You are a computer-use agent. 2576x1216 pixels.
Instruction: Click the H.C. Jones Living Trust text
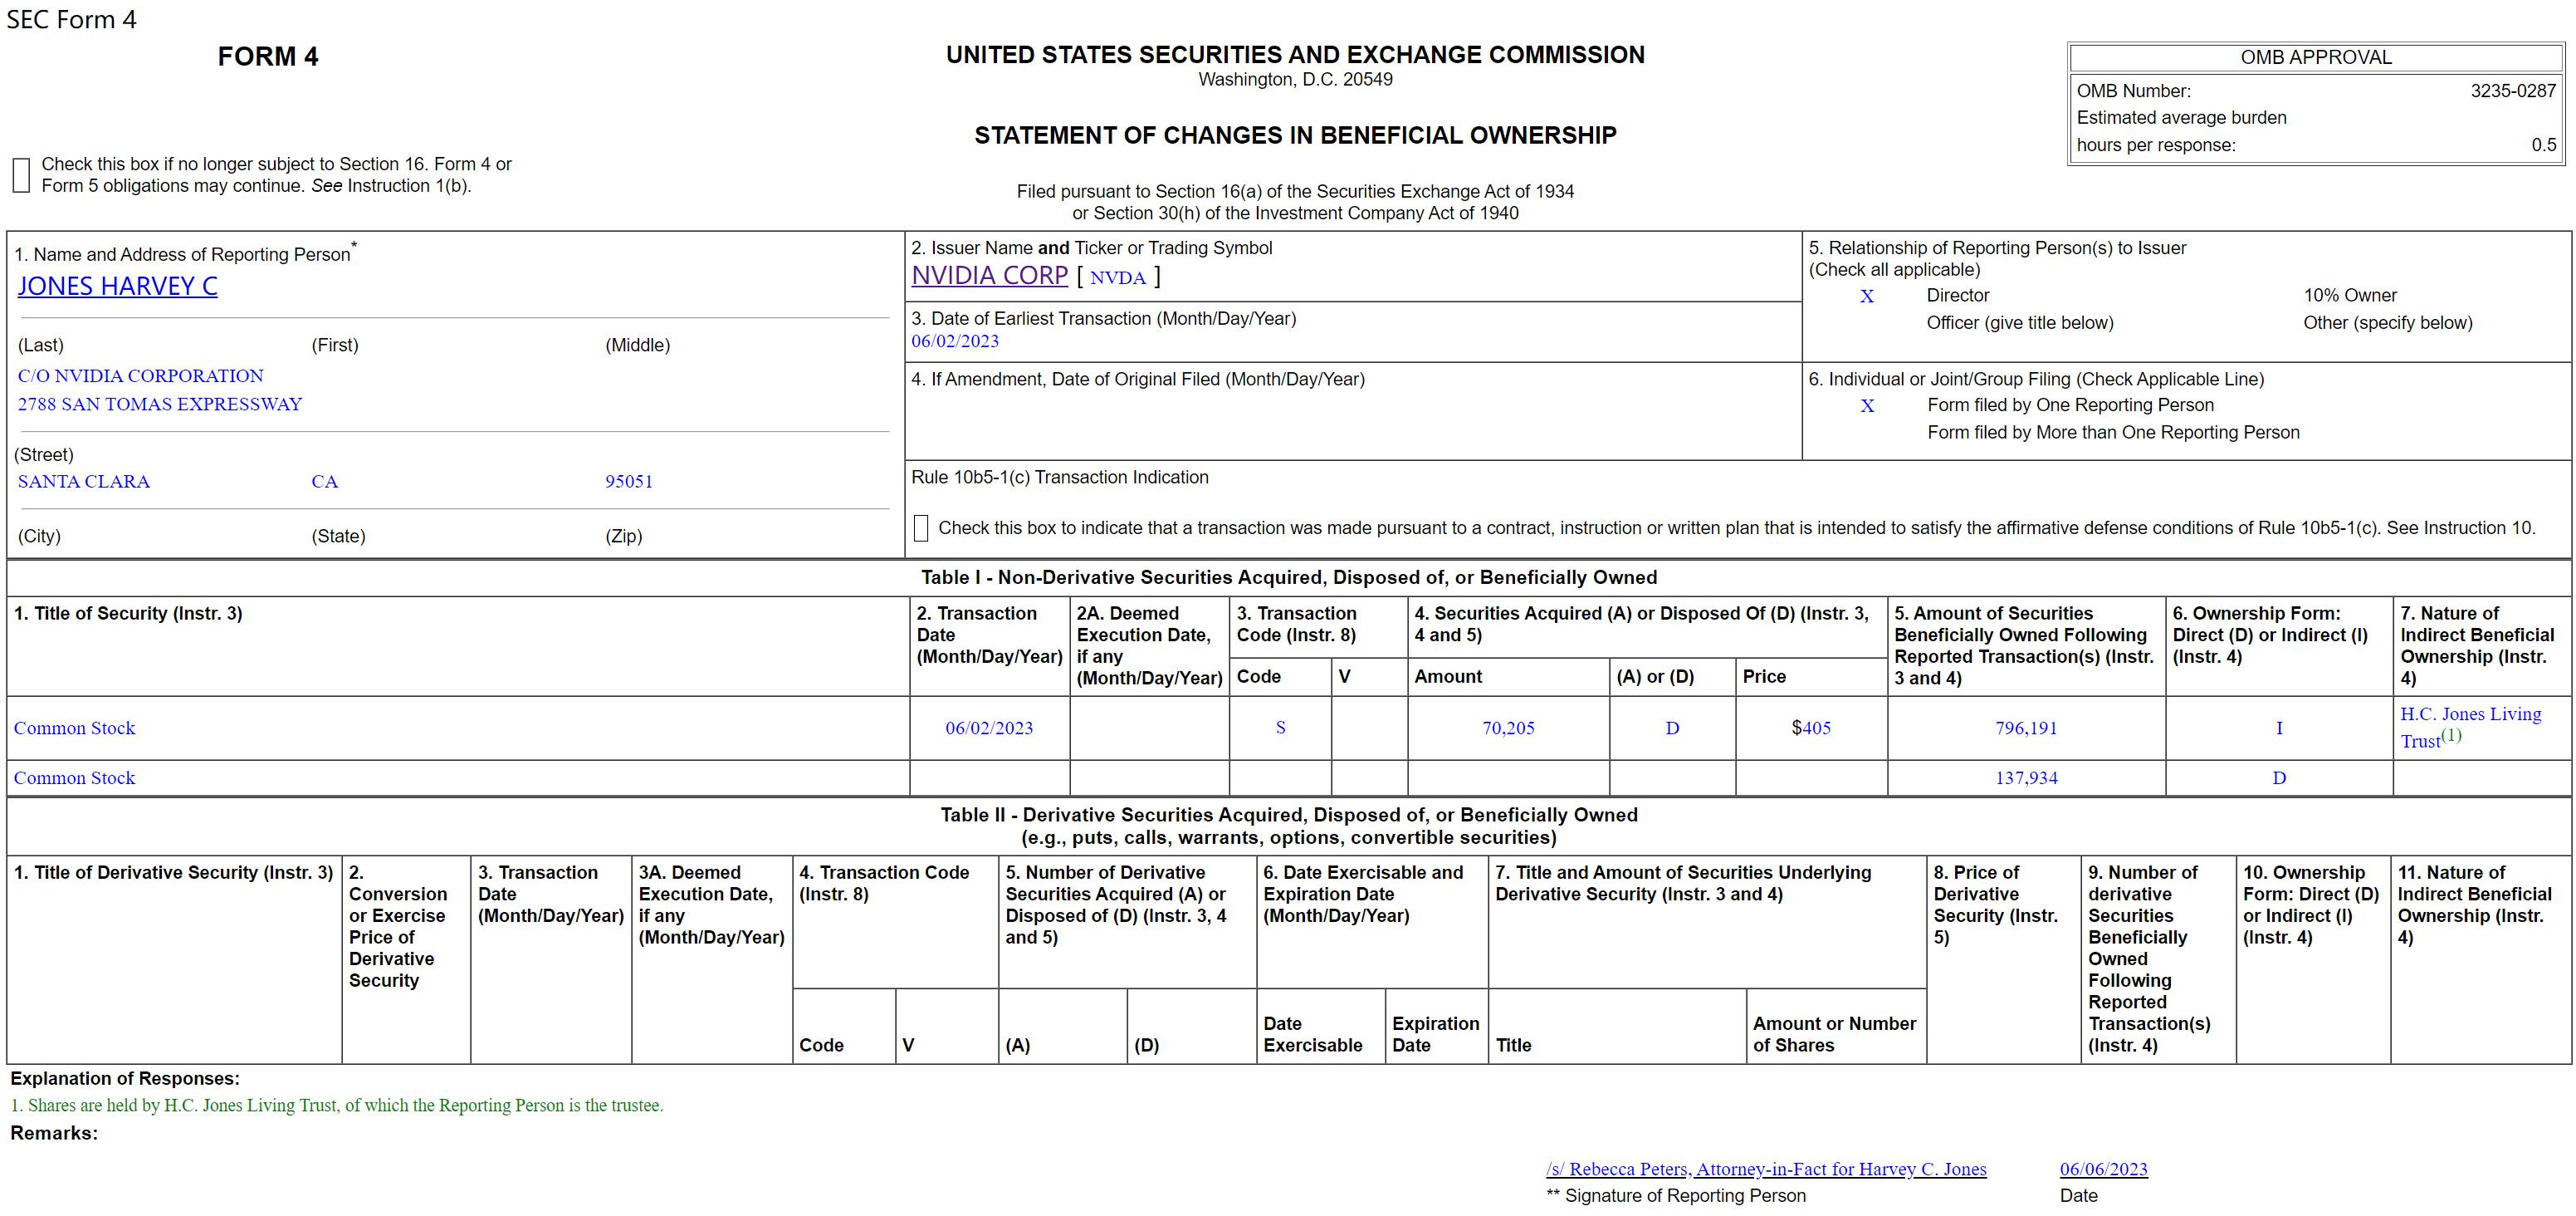[2470, 728]
